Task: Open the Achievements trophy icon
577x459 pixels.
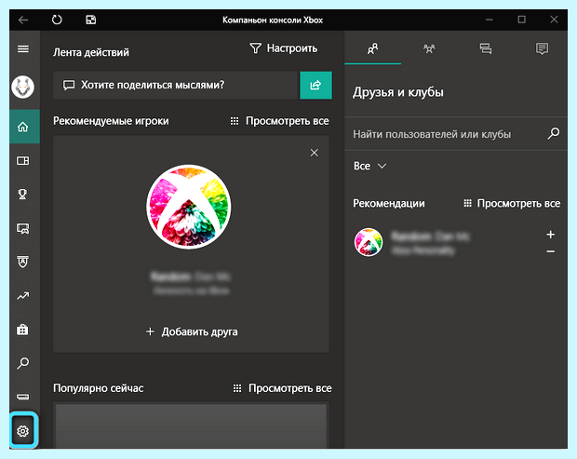Action: tap(23, 194)
